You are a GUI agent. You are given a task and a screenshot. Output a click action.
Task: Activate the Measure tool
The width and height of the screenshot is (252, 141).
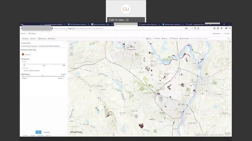coord(174,39)
